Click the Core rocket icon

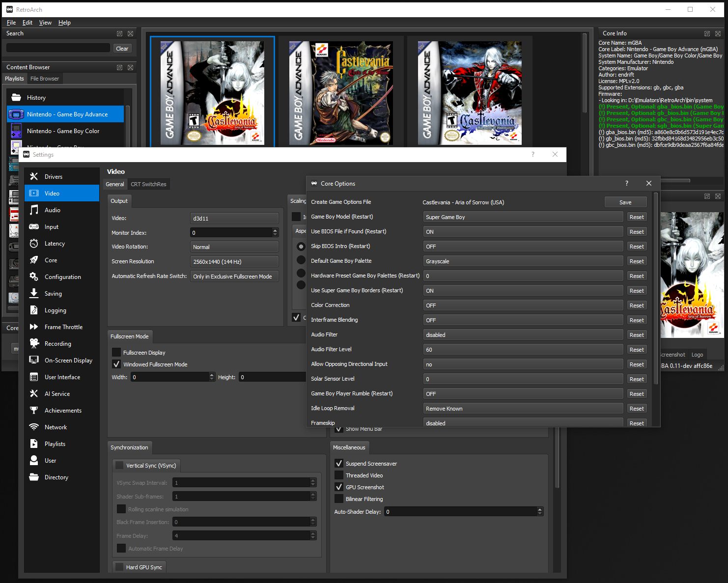tap(34, 260)
